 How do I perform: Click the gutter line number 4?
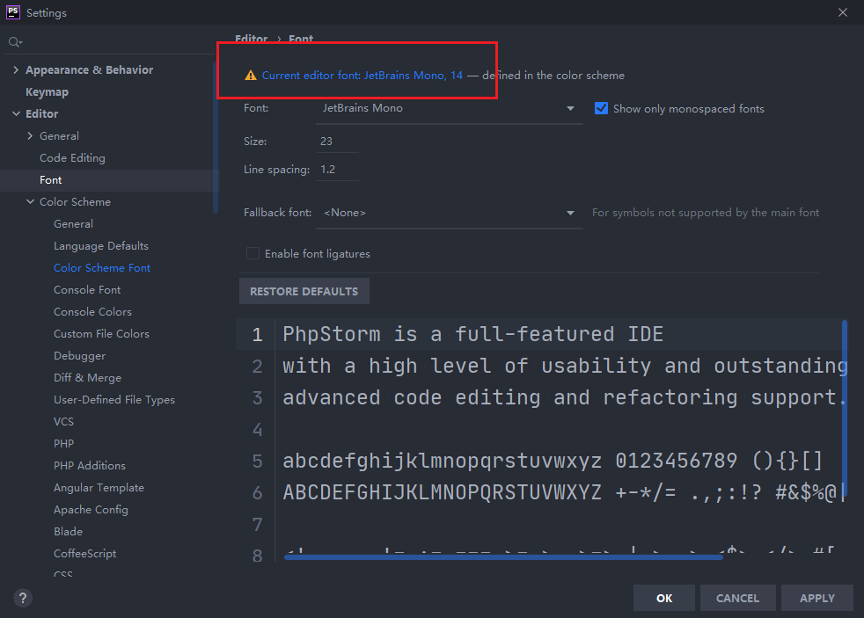257,429
